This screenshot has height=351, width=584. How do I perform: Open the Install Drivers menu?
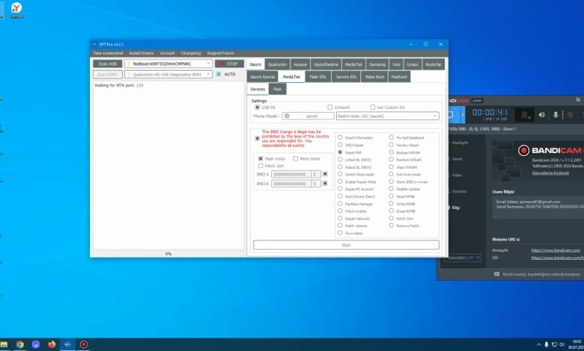[141, 53]
